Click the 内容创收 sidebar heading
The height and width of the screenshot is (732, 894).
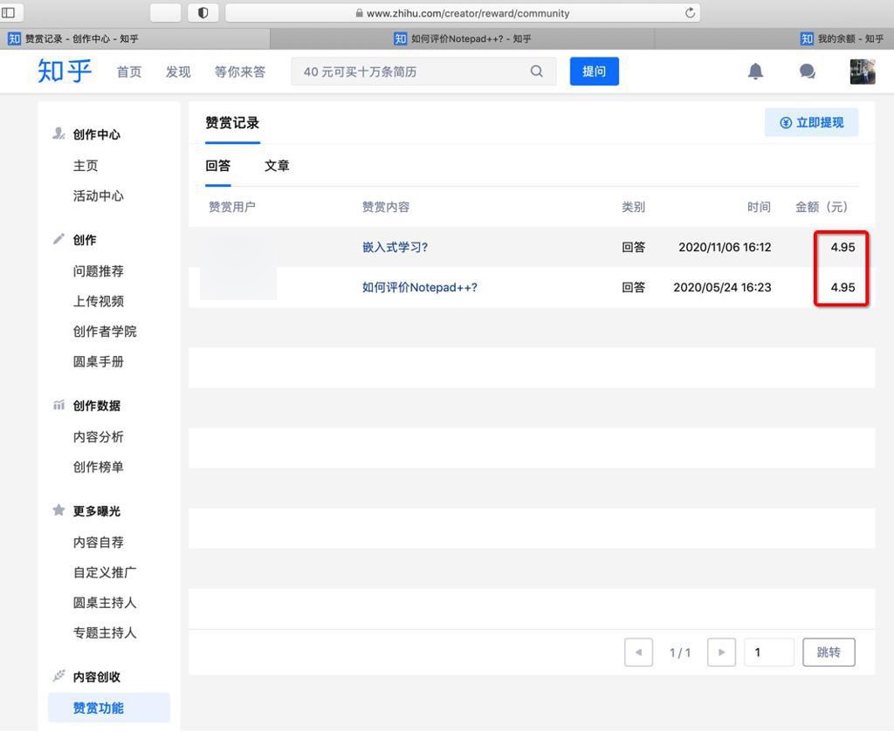point(96,677)
